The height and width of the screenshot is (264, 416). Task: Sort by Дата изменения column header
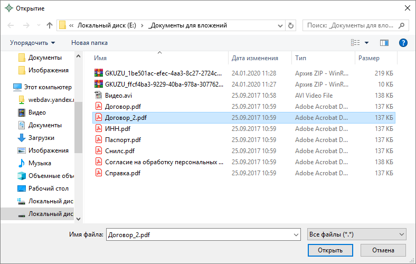pos(254,58)
